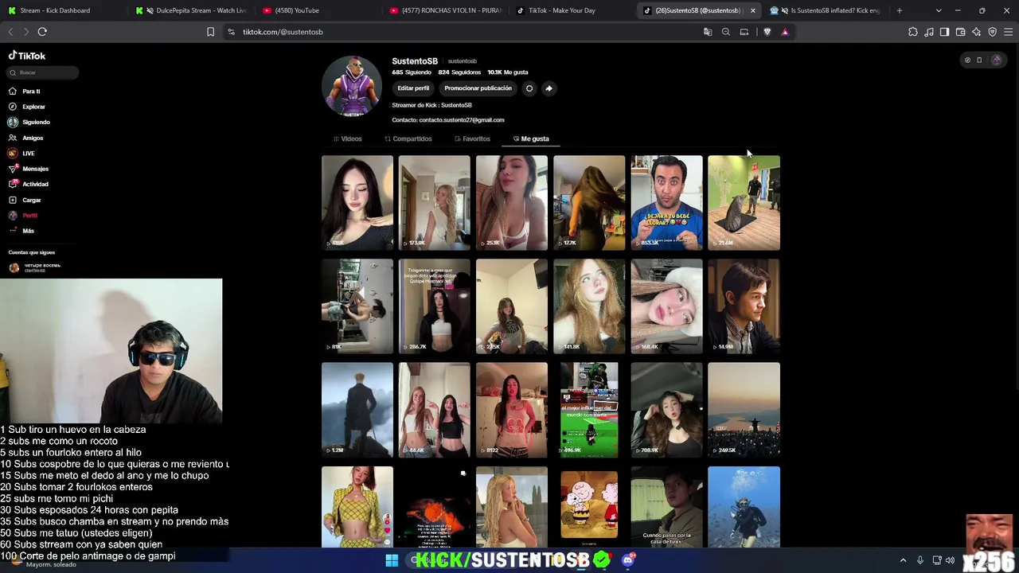Image resolution: width=1019 pixels, height=573 pixels.
Task: Open Cargar to upload a video
Action: [25, 200]
